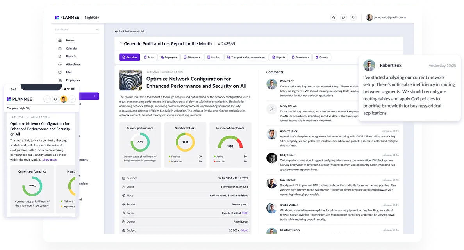
Task: Open Transport and accommodation tab
Action: click(x=246, y=57)
